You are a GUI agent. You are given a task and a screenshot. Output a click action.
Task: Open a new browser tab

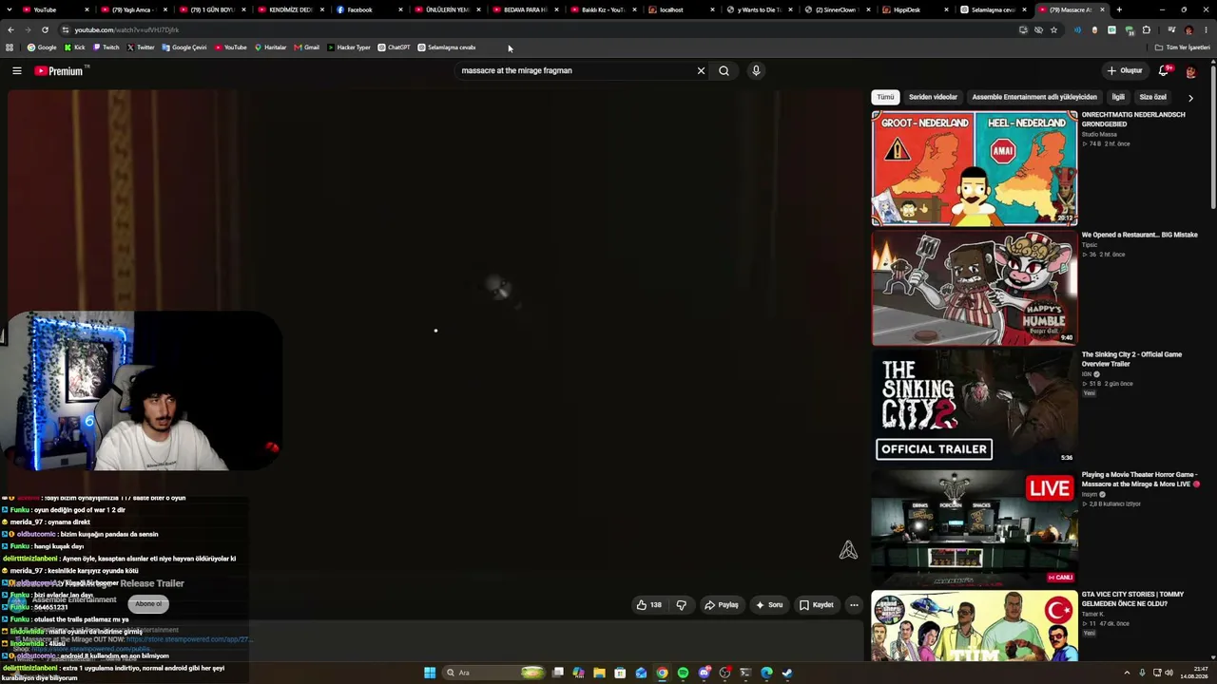point(1119,9)
